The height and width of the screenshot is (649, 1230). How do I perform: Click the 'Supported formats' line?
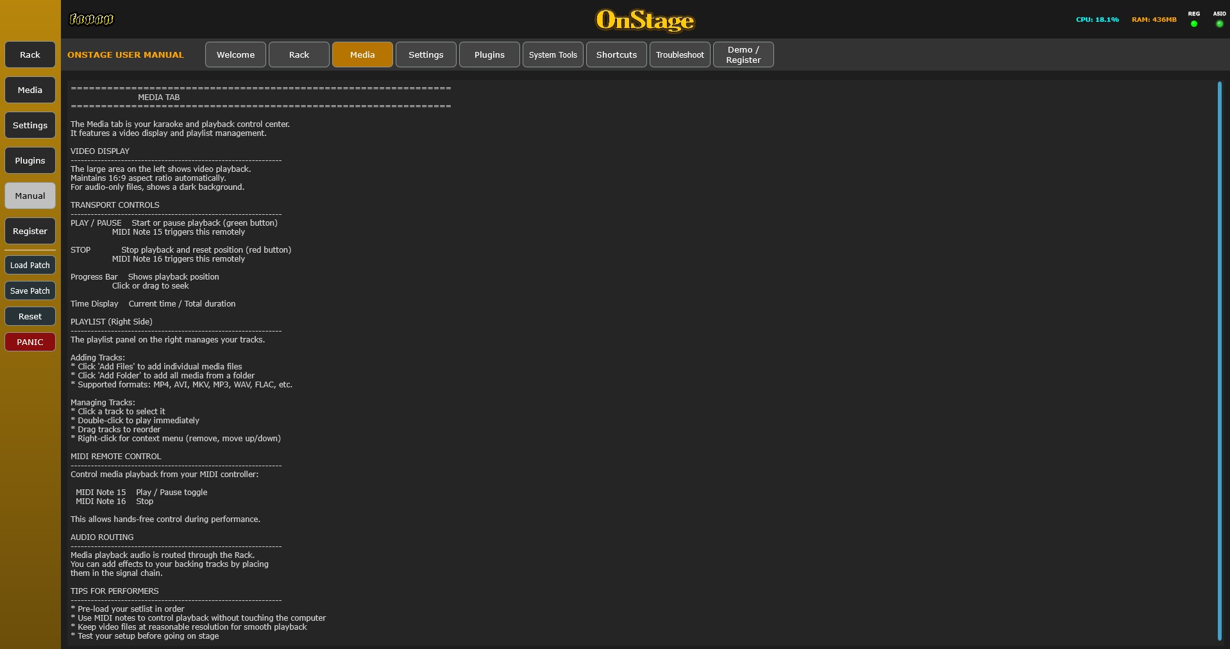[181, 385]
